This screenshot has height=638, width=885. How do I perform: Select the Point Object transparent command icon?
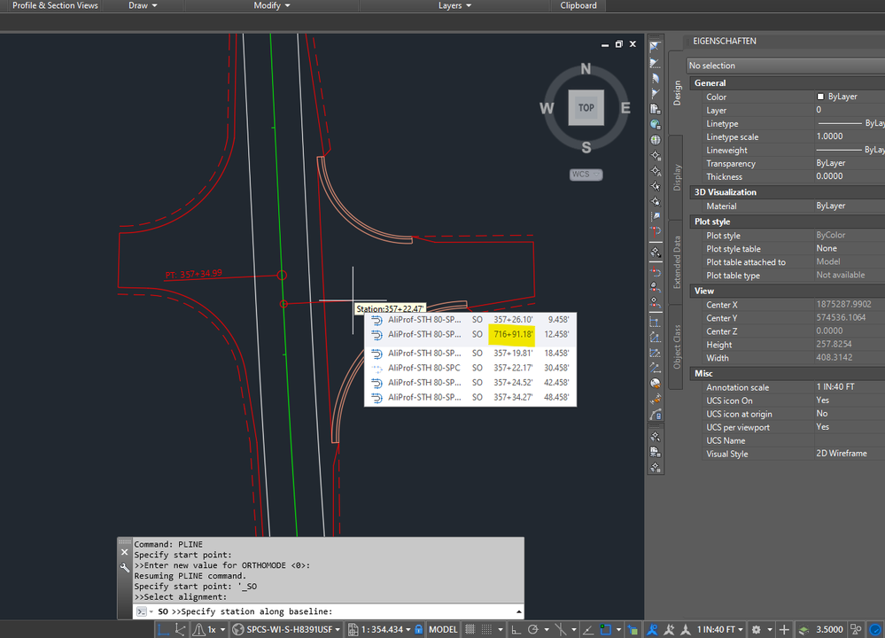pos(655,186)
